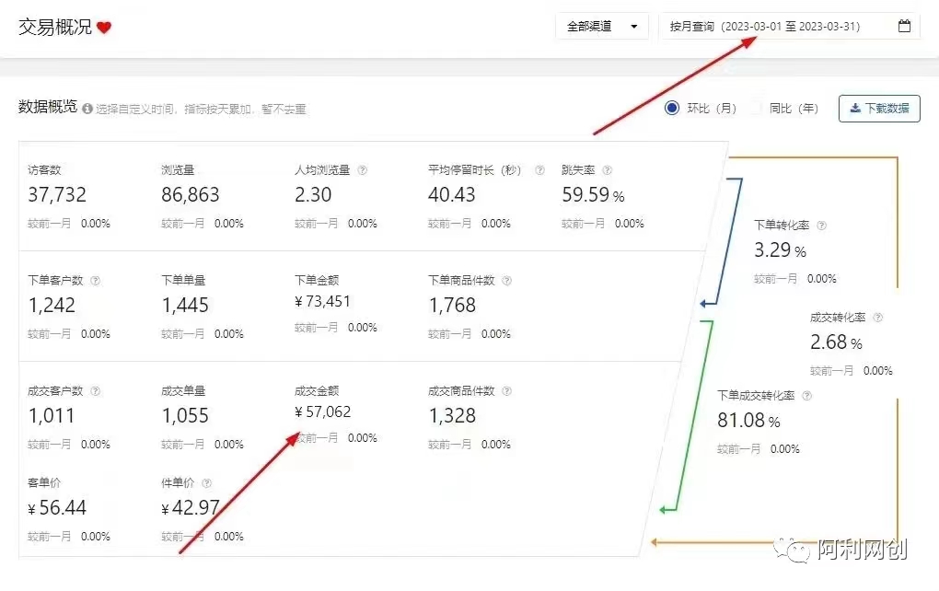
Task: Click the 成交转化率 value 2.68%
Action: pos(836,342)
